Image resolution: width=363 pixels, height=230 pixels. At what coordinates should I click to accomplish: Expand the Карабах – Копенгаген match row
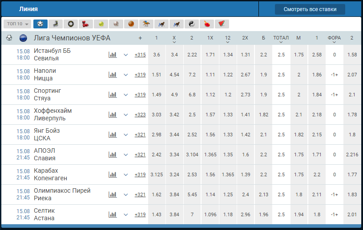point(126,175)
